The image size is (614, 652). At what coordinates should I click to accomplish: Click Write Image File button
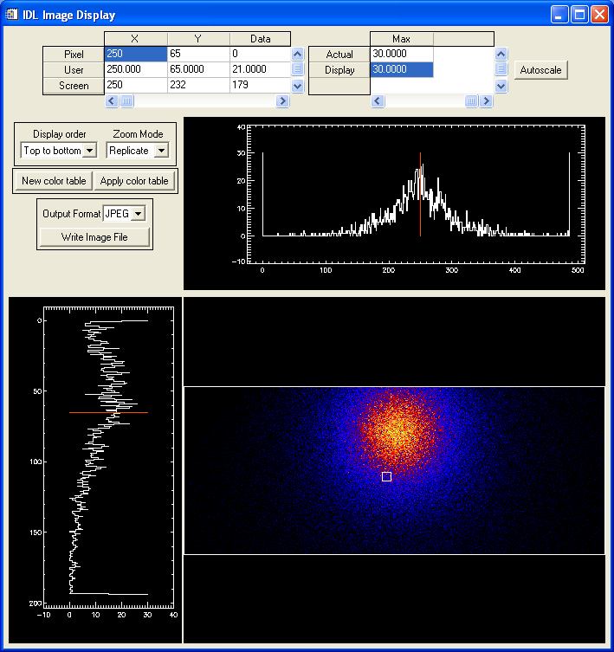click(x=94, y=237)
